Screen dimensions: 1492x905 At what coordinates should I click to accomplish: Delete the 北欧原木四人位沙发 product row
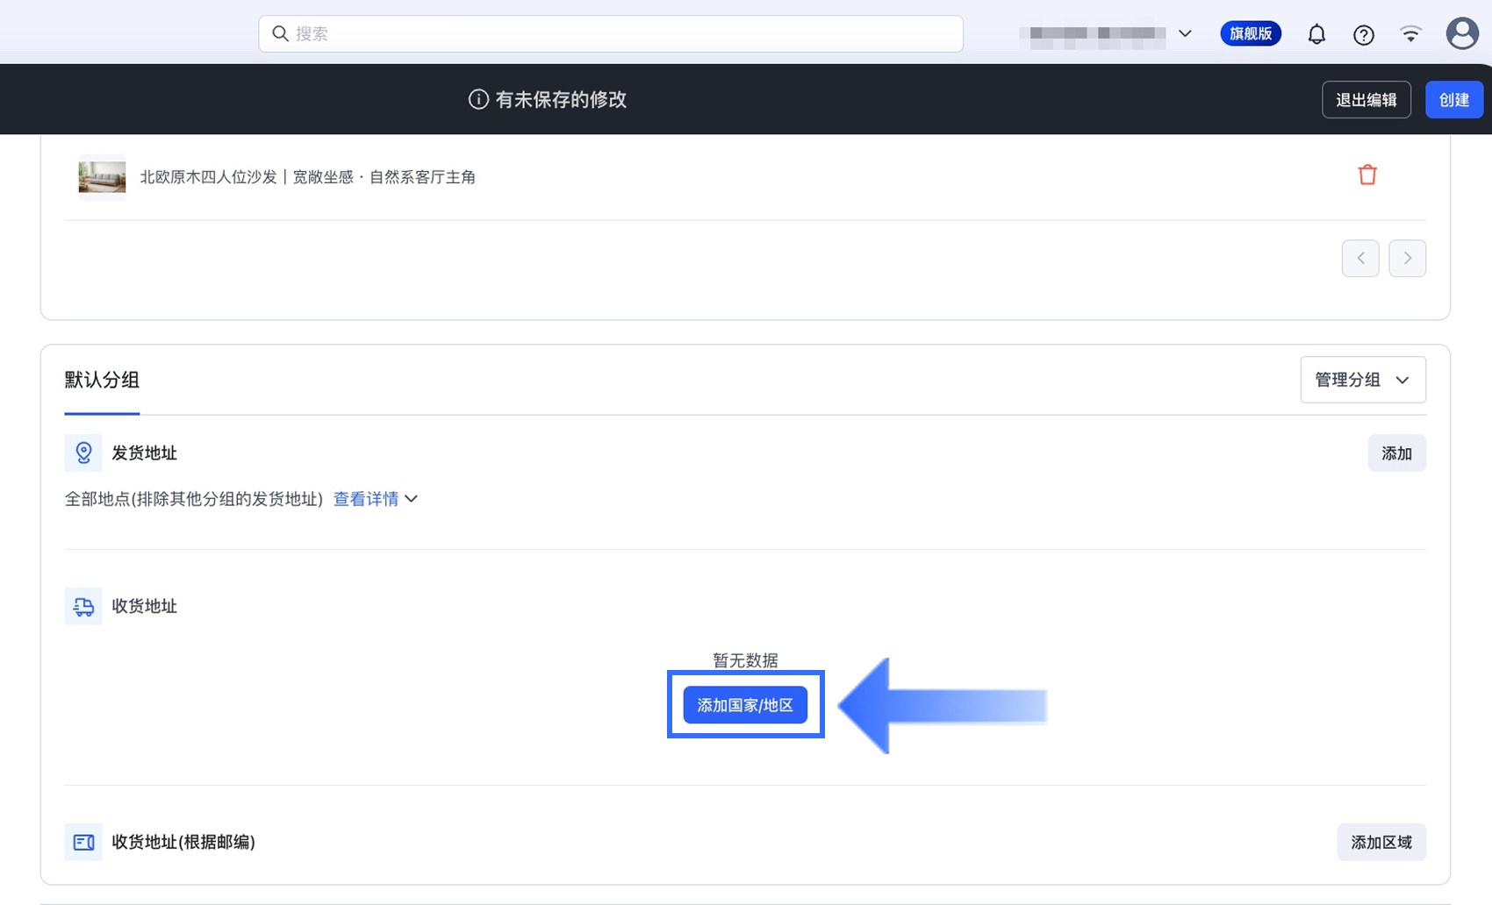1367,175
